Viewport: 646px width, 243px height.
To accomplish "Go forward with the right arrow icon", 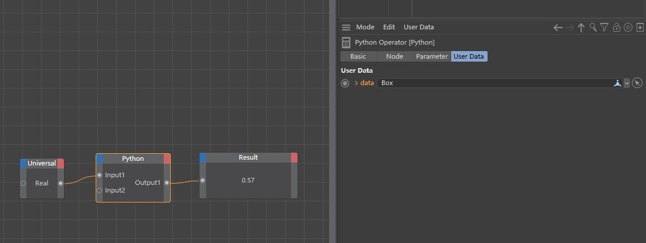I will [569, 28].
